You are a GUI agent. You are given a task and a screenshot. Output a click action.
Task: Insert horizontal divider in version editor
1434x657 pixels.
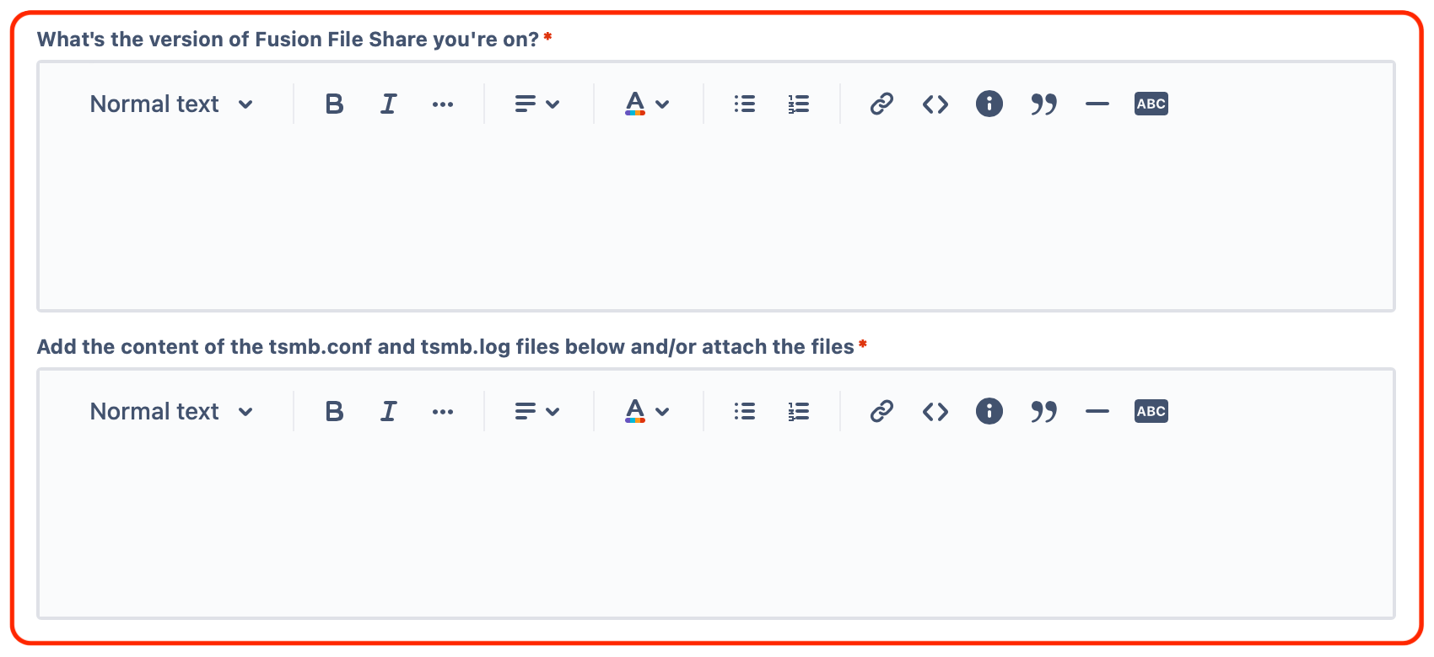1097,104
